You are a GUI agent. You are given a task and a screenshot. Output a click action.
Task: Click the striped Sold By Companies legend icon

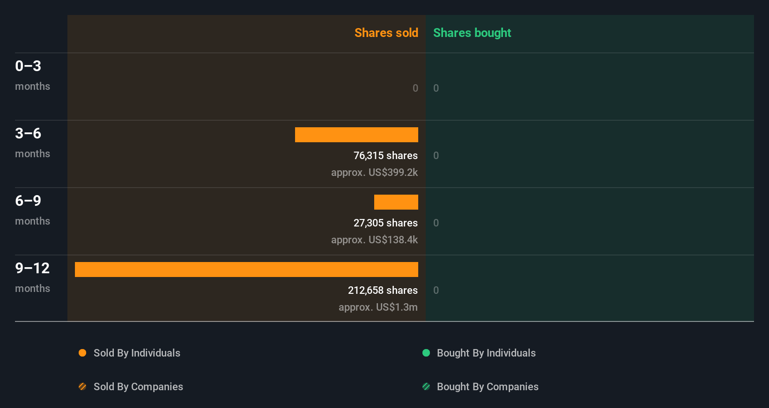tap(82, 386)
